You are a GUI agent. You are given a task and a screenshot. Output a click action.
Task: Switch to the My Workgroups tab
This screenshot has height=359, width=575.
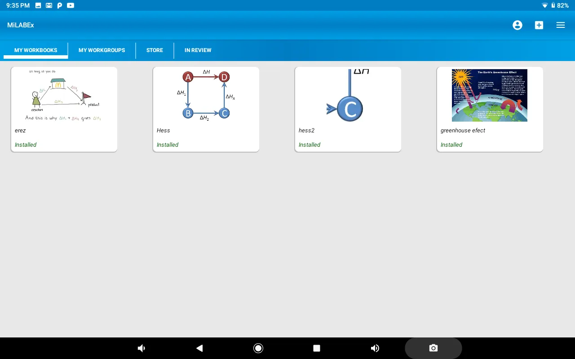(102, 50)
